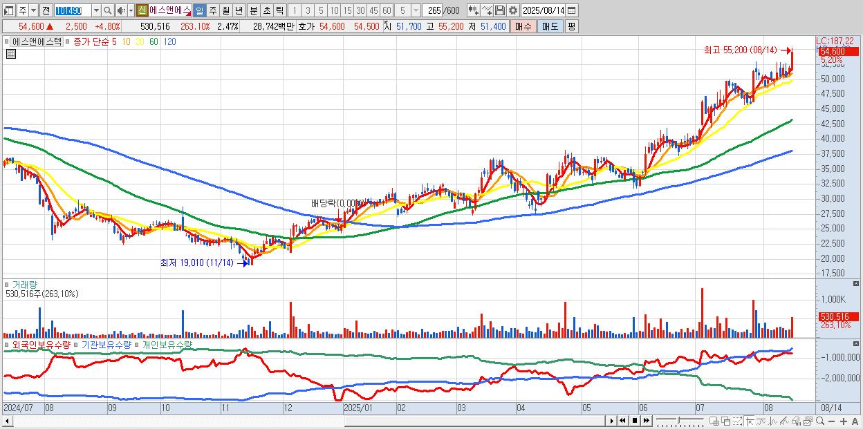
Task: Open the chart settings gear icon
Action: (x=512, y=10)
